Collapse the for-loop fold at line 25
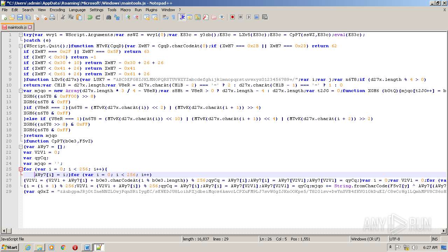Screen dimensions: 448x252 21,169
